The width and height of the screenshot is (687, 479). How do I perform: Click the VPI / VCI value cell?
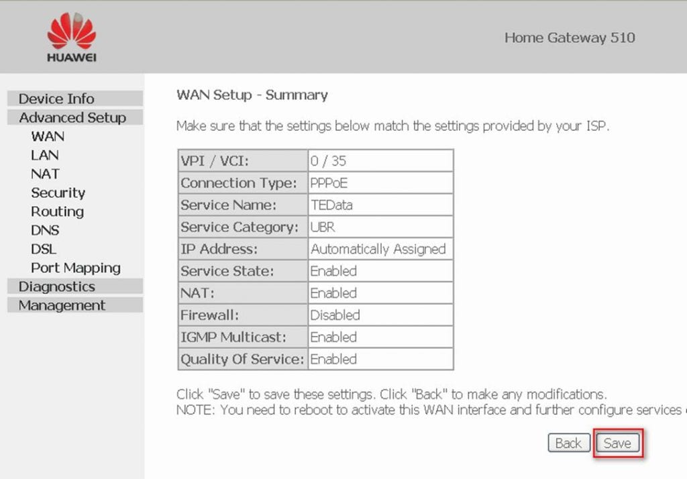(x=379, y=160)
